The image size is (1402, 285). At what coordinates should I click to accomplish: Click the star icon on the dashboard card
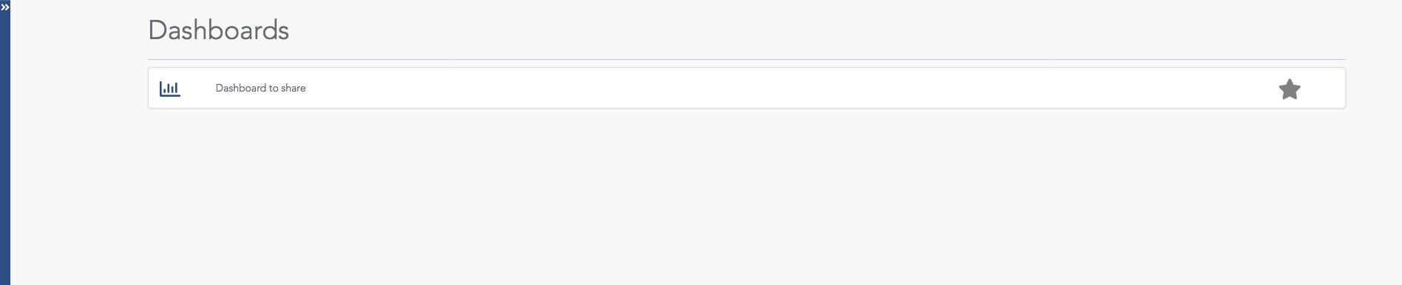1290,89
